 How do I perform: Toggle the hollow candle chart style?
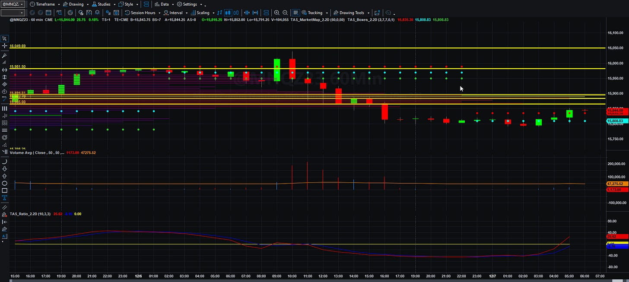[235, 13]
